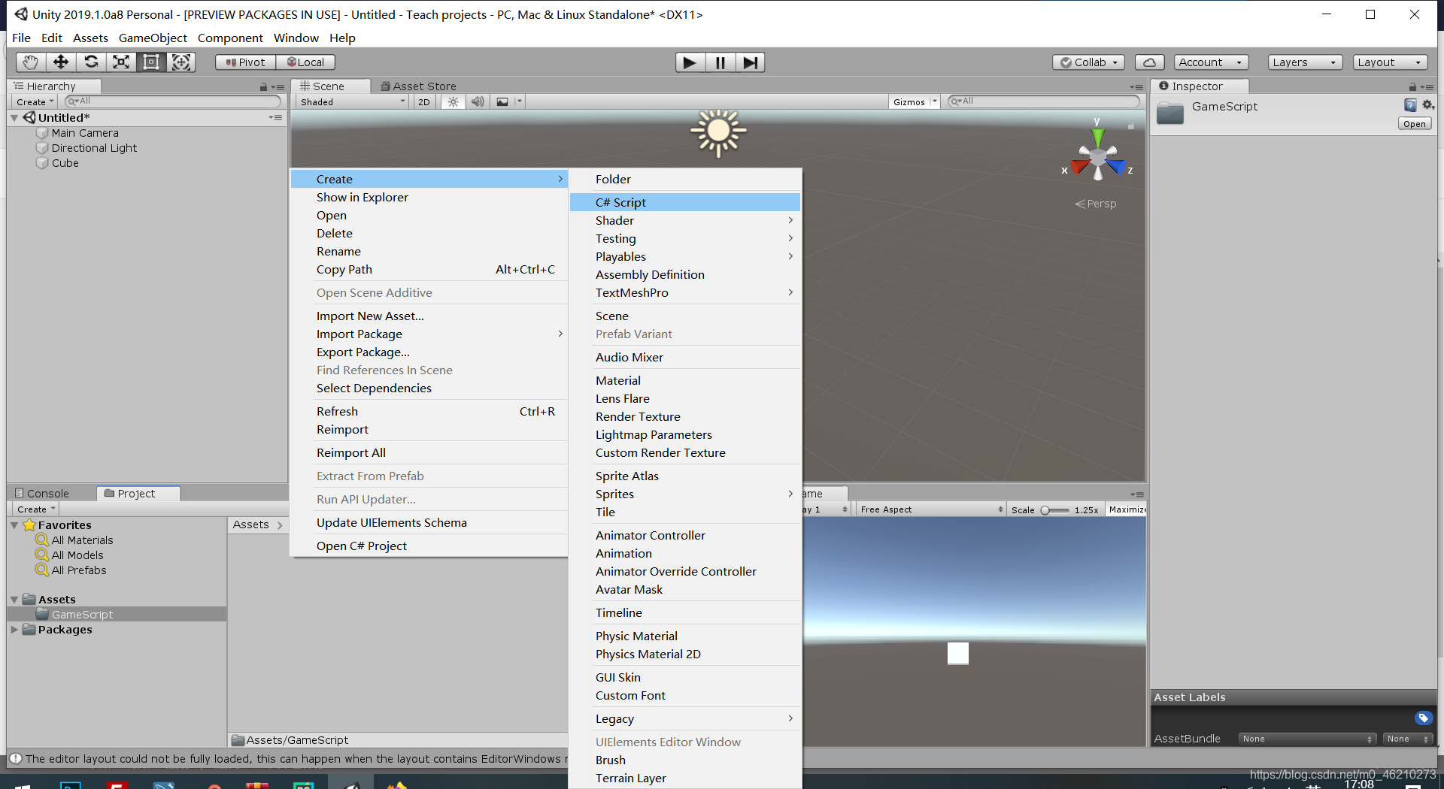1444x789 pixels.
Task: Toggle scene audio speaker icon
Action: [478, 101]
